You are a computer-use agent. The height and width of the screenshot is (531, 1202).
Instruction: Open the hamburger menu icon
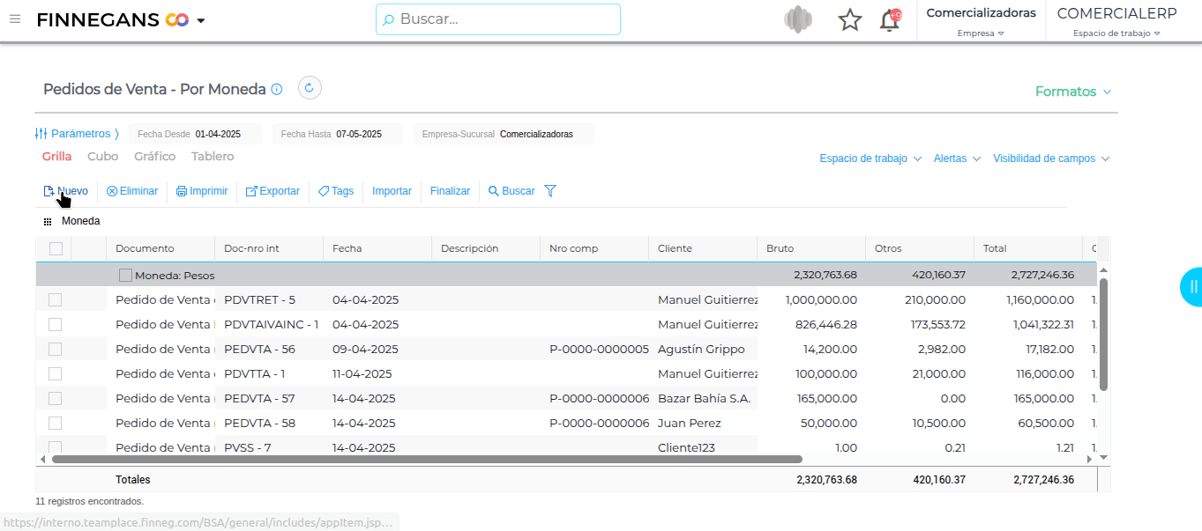(x=14, y=19)
